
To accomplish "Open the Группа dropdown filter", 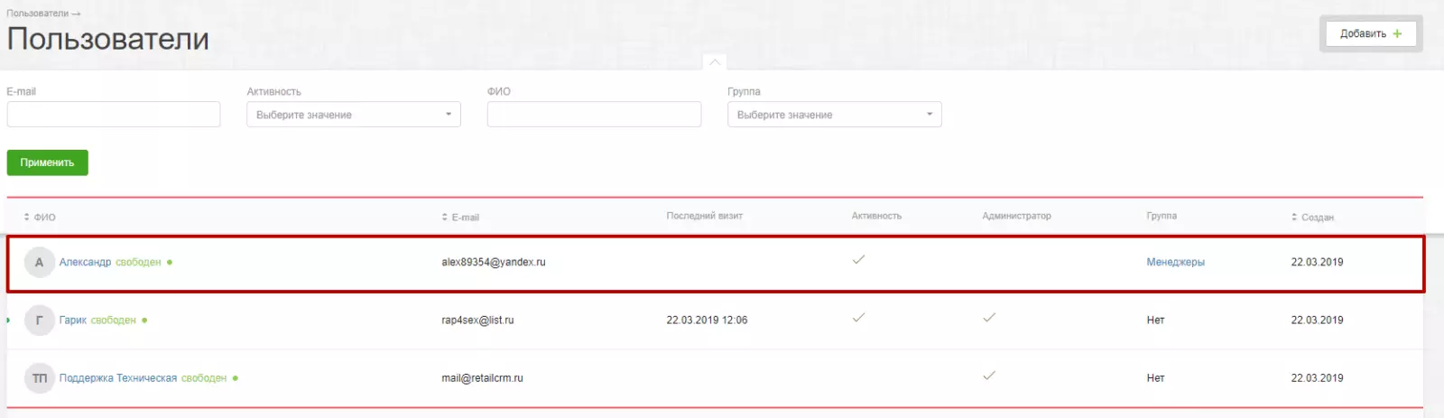I will (835, 115).
